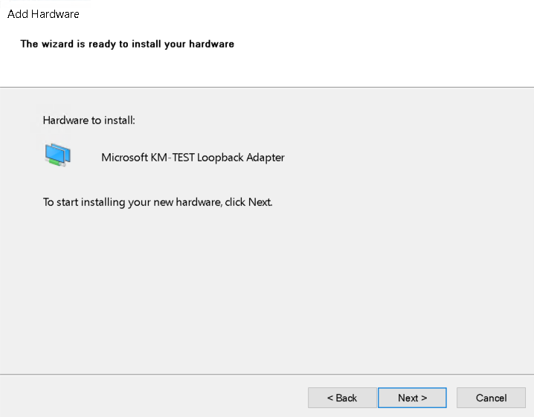Select Microsoft KM-TEST Loopback Adapter text
This screenshot has height=417, width=534.
[x=193, y=158]
